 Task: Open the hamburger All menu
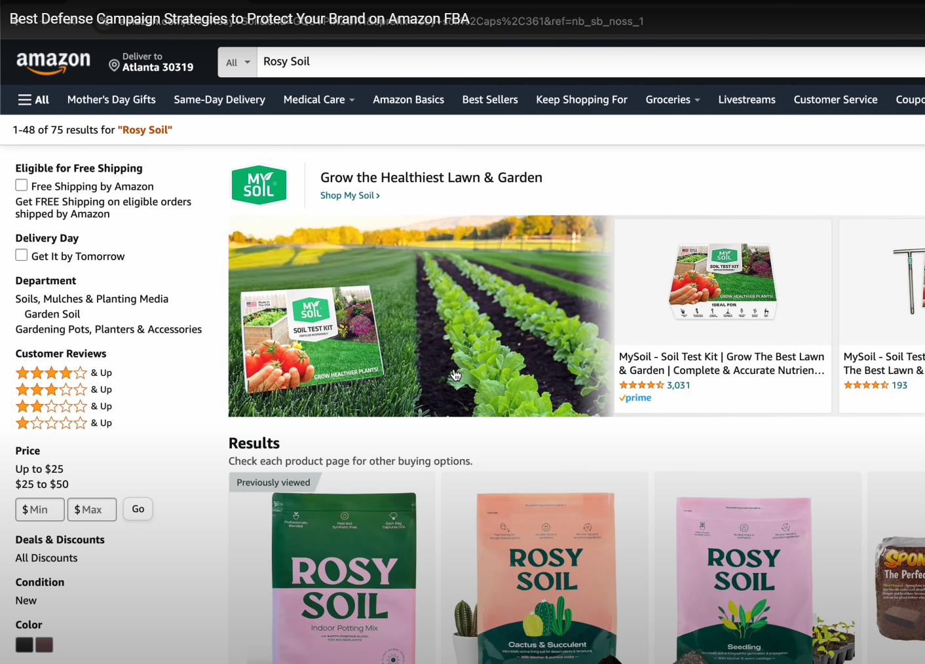pos(33,100)
